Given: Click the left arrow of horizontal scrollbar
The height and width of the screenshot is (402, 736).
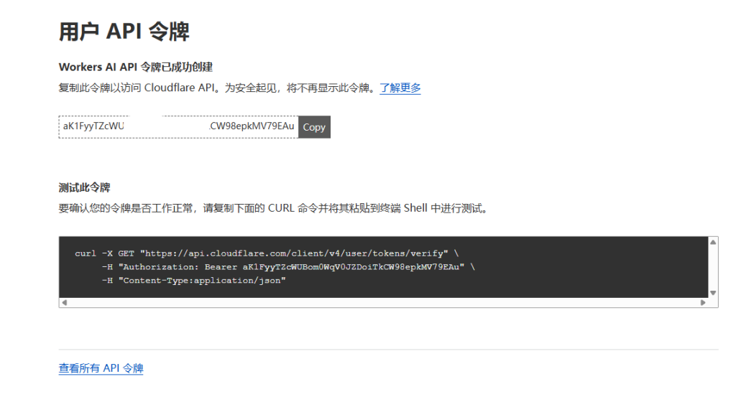Looking at the screenshot, I should click(64, 303).
